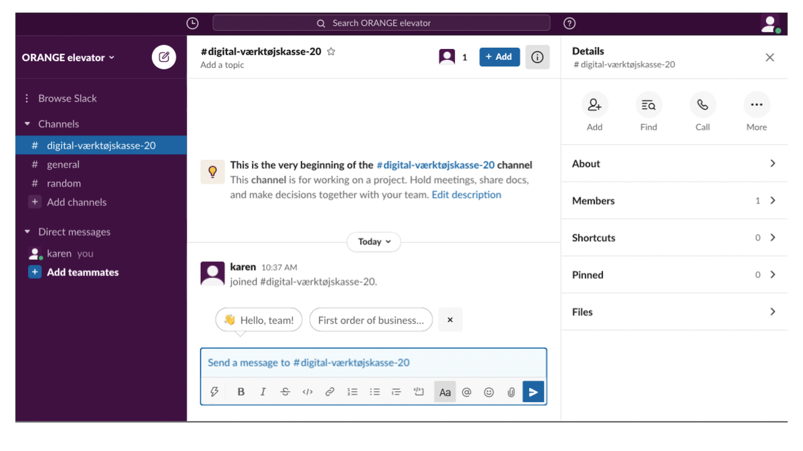This screenshot has width=803, height=451.
Task: Switch to the general channel
Action: pyautogui.click(x=63, y=164)
